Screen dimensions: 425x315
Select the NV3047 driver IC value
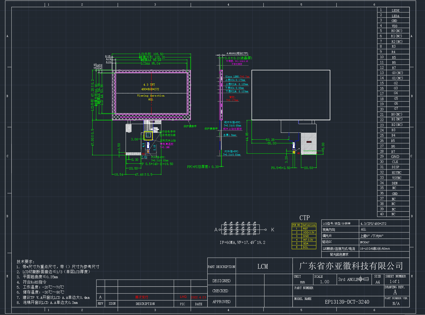tap(365, 242)
